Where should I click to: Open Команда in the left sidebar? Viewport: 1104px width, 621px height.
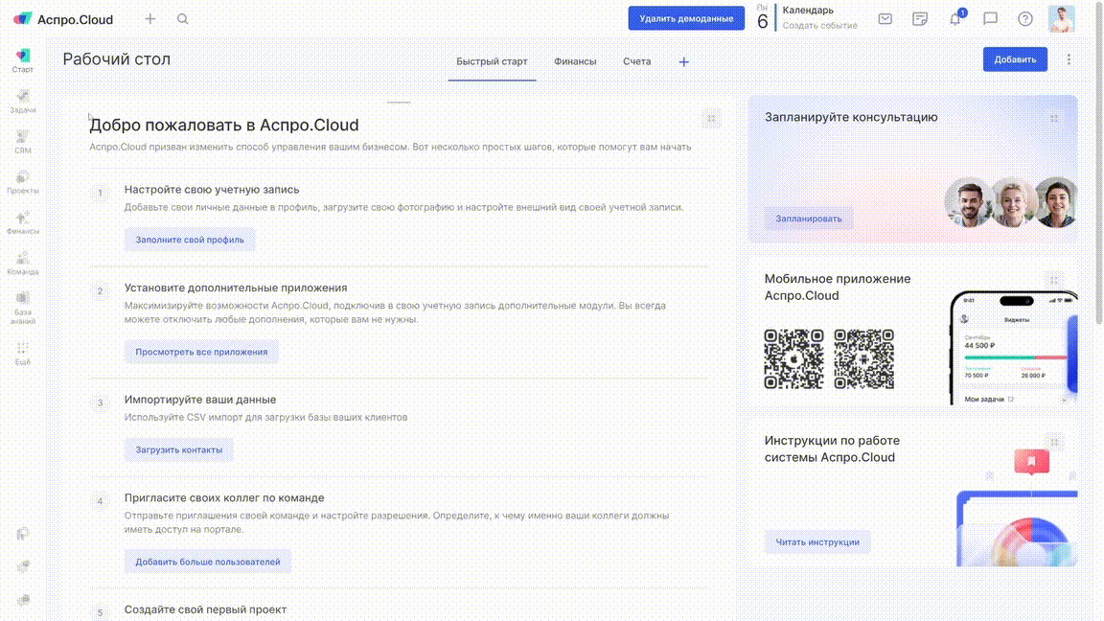click(23, 264)
